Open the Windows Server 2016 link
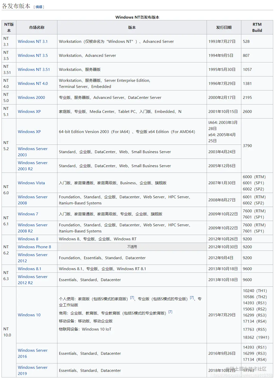The width and height of the screenshot is (275, 380). tap(33, 353)
